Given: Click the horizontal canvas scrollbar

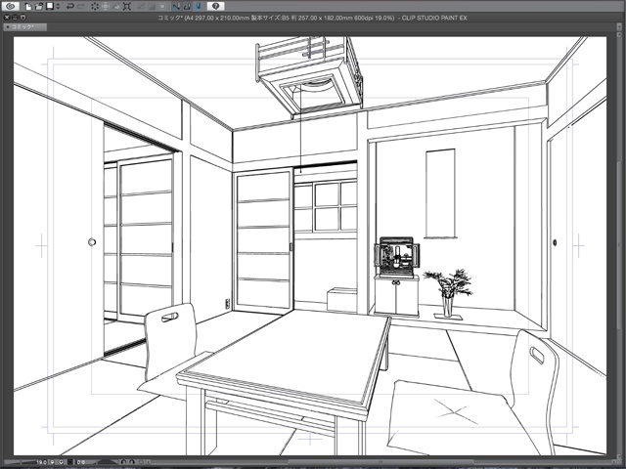Looking at the screenshot, I should point(380,462).
